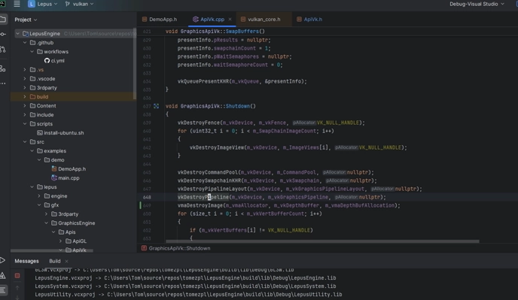
Task: Open the Lepus project dropdown
Action: (43, 4)
